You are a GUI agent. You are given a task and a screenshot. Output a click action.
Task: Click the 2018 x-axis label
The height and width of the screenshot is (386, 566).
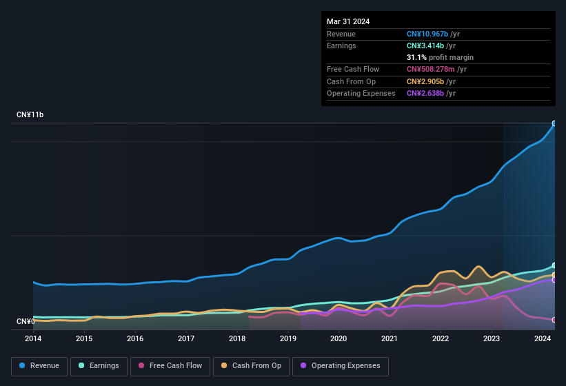(236, 338)
